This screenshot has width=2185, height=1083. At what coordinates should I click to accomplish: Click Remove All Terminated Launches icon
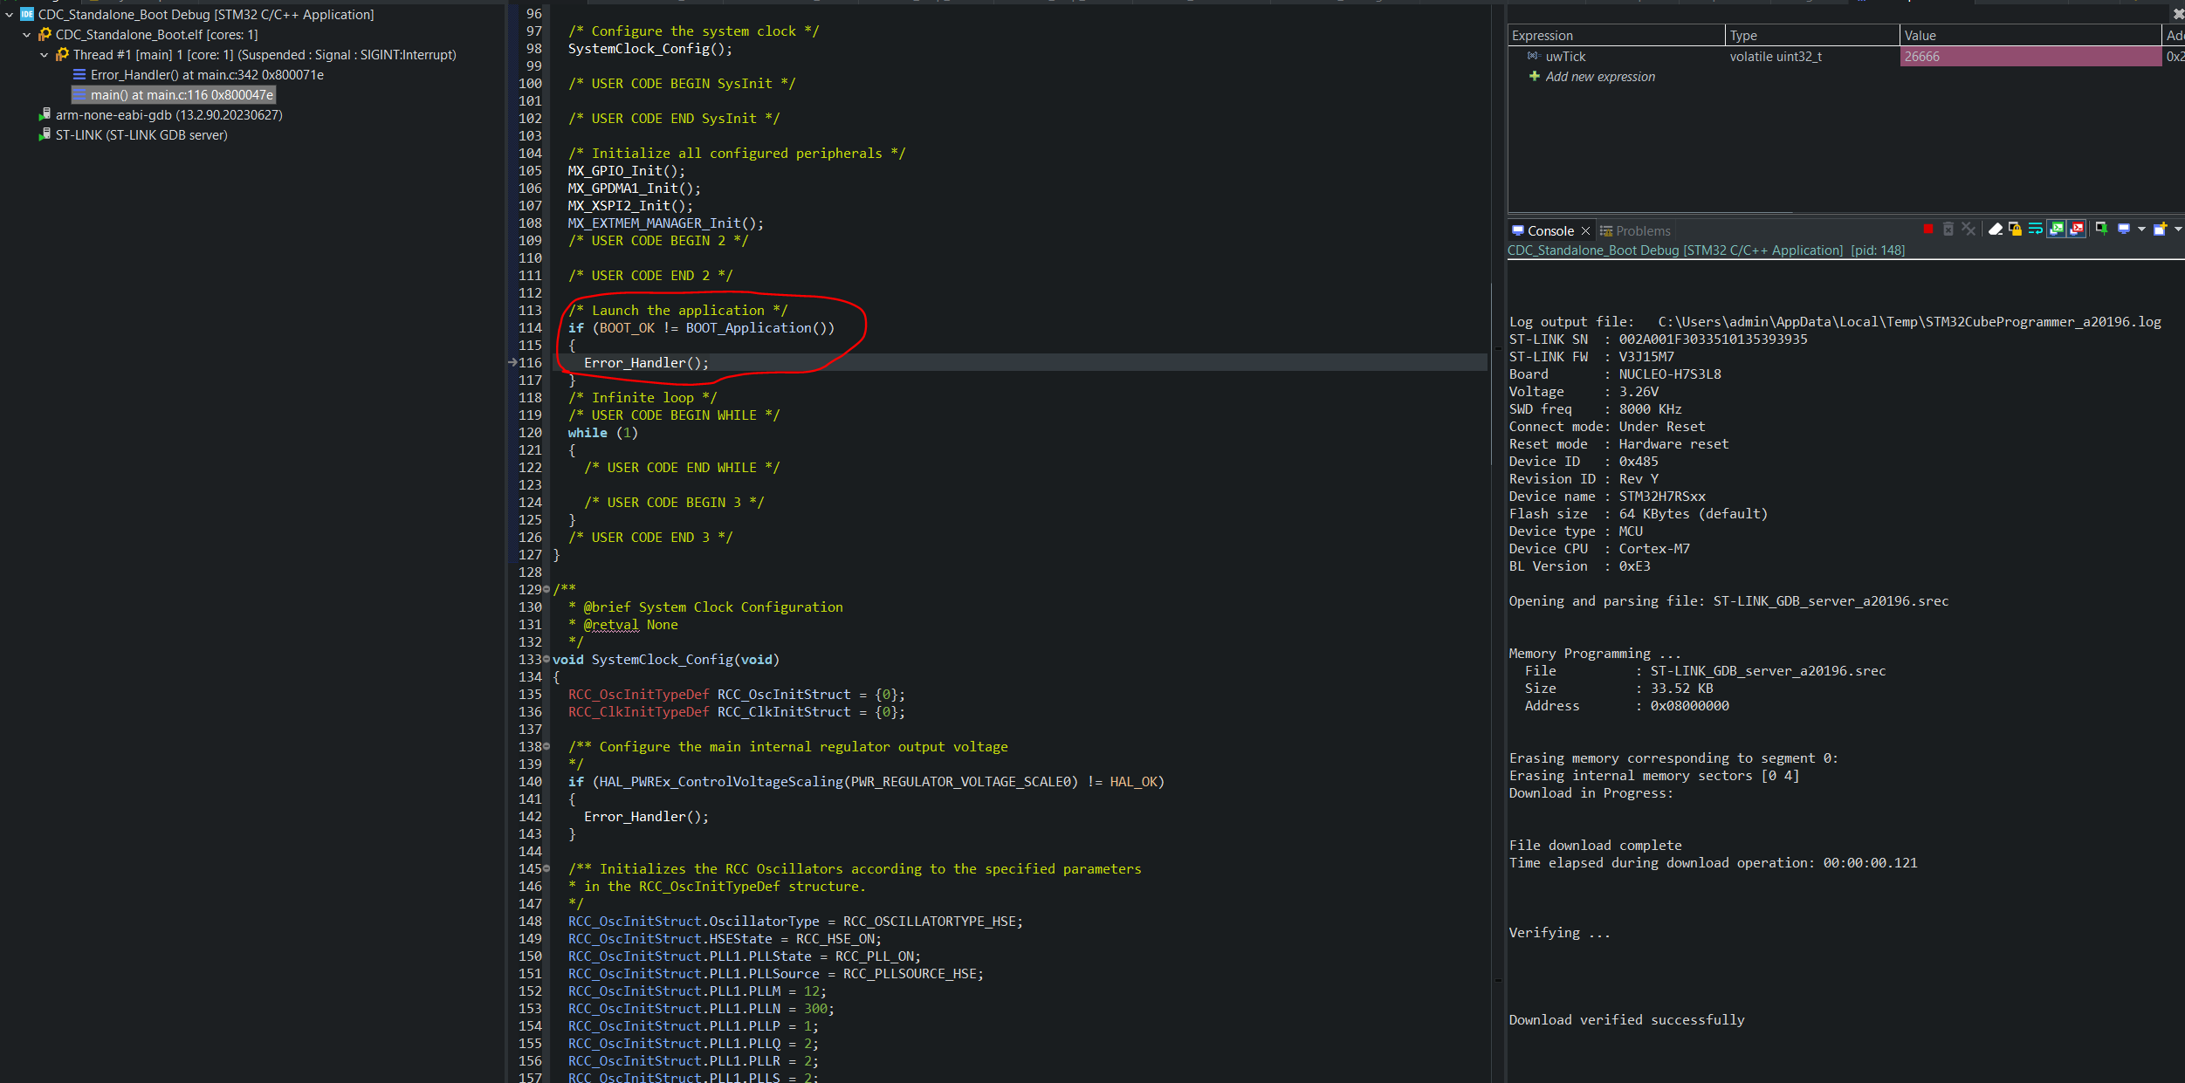pos(1969,229)
